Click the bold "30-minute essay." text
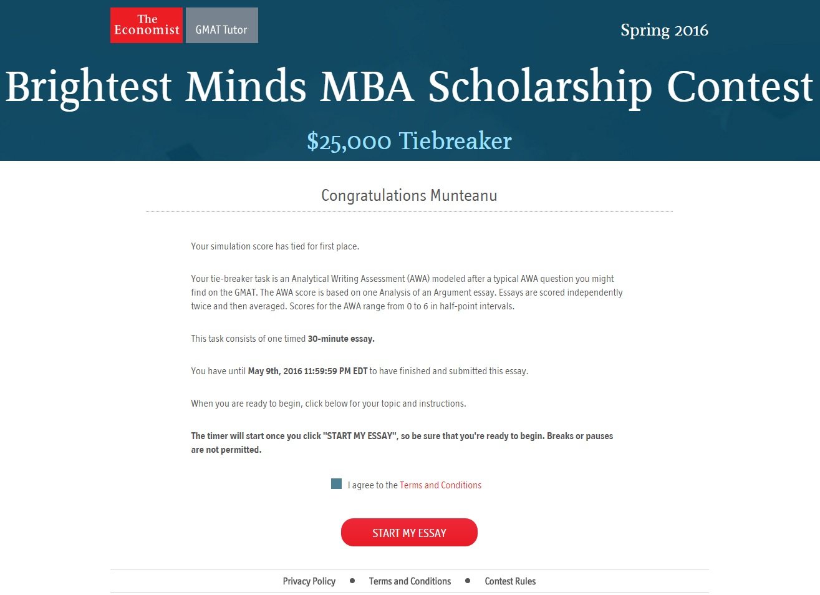 341,339
